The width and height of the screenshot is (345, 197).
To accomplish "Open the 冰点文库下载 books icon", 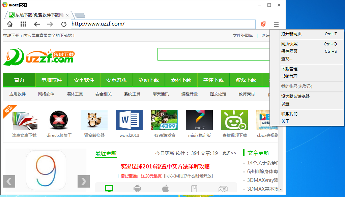I will [x=24, y=120].
